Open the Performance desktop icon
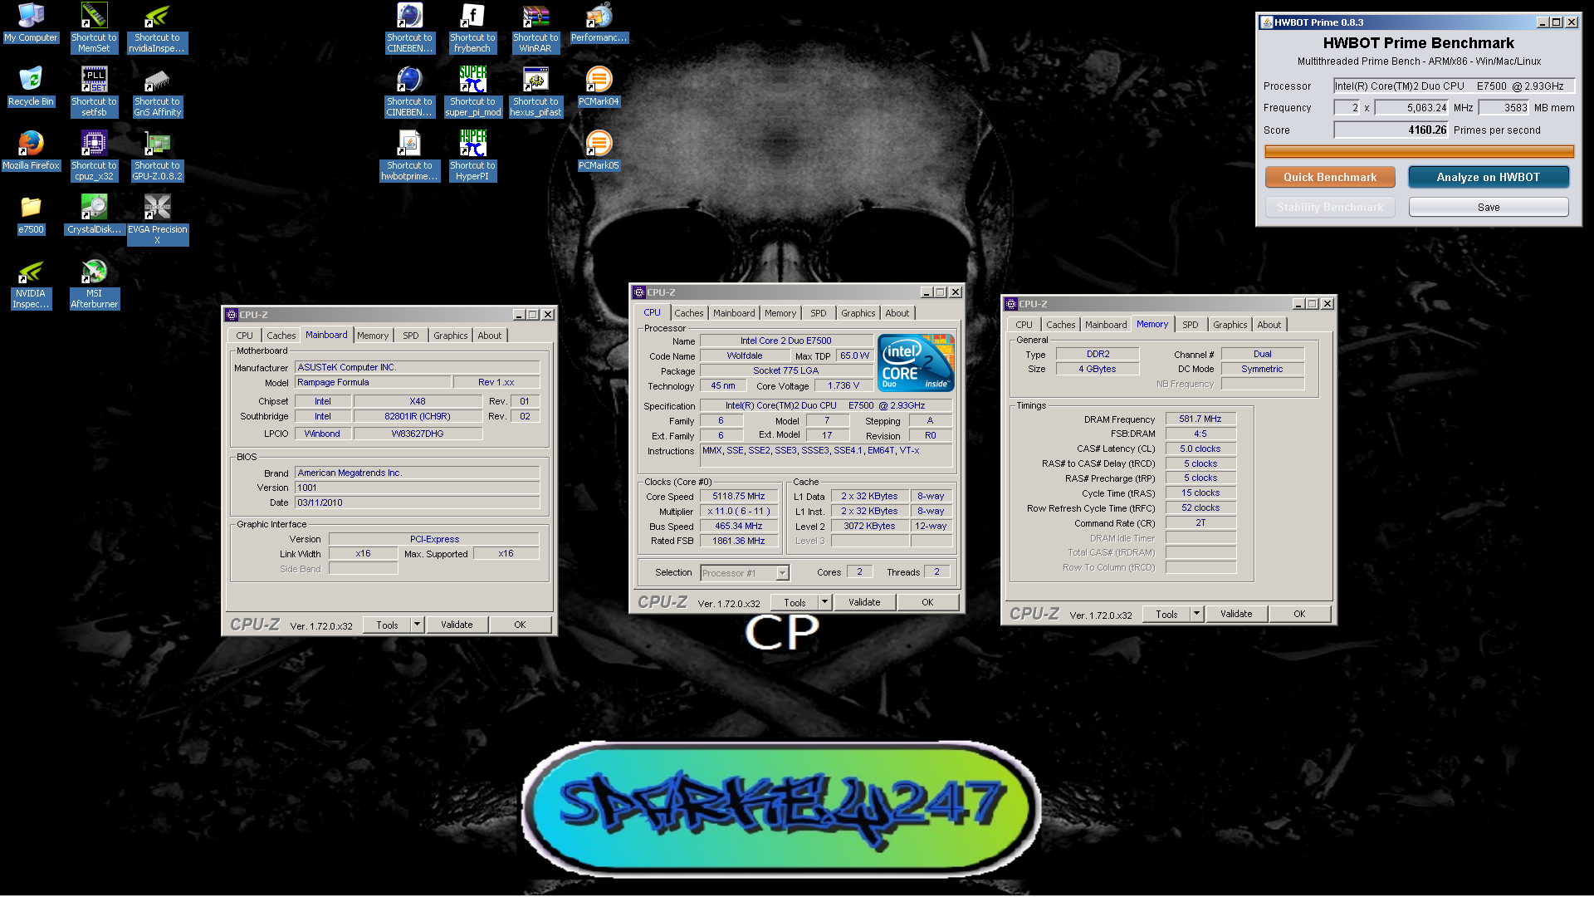The height and width of the screenshot is (897, 1594). pyautogui.click(x=599, y=23)
